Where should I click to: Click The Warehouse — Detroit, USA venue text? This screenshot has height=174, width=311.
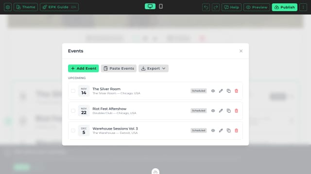pyautogui.click(x=115, y=133)
